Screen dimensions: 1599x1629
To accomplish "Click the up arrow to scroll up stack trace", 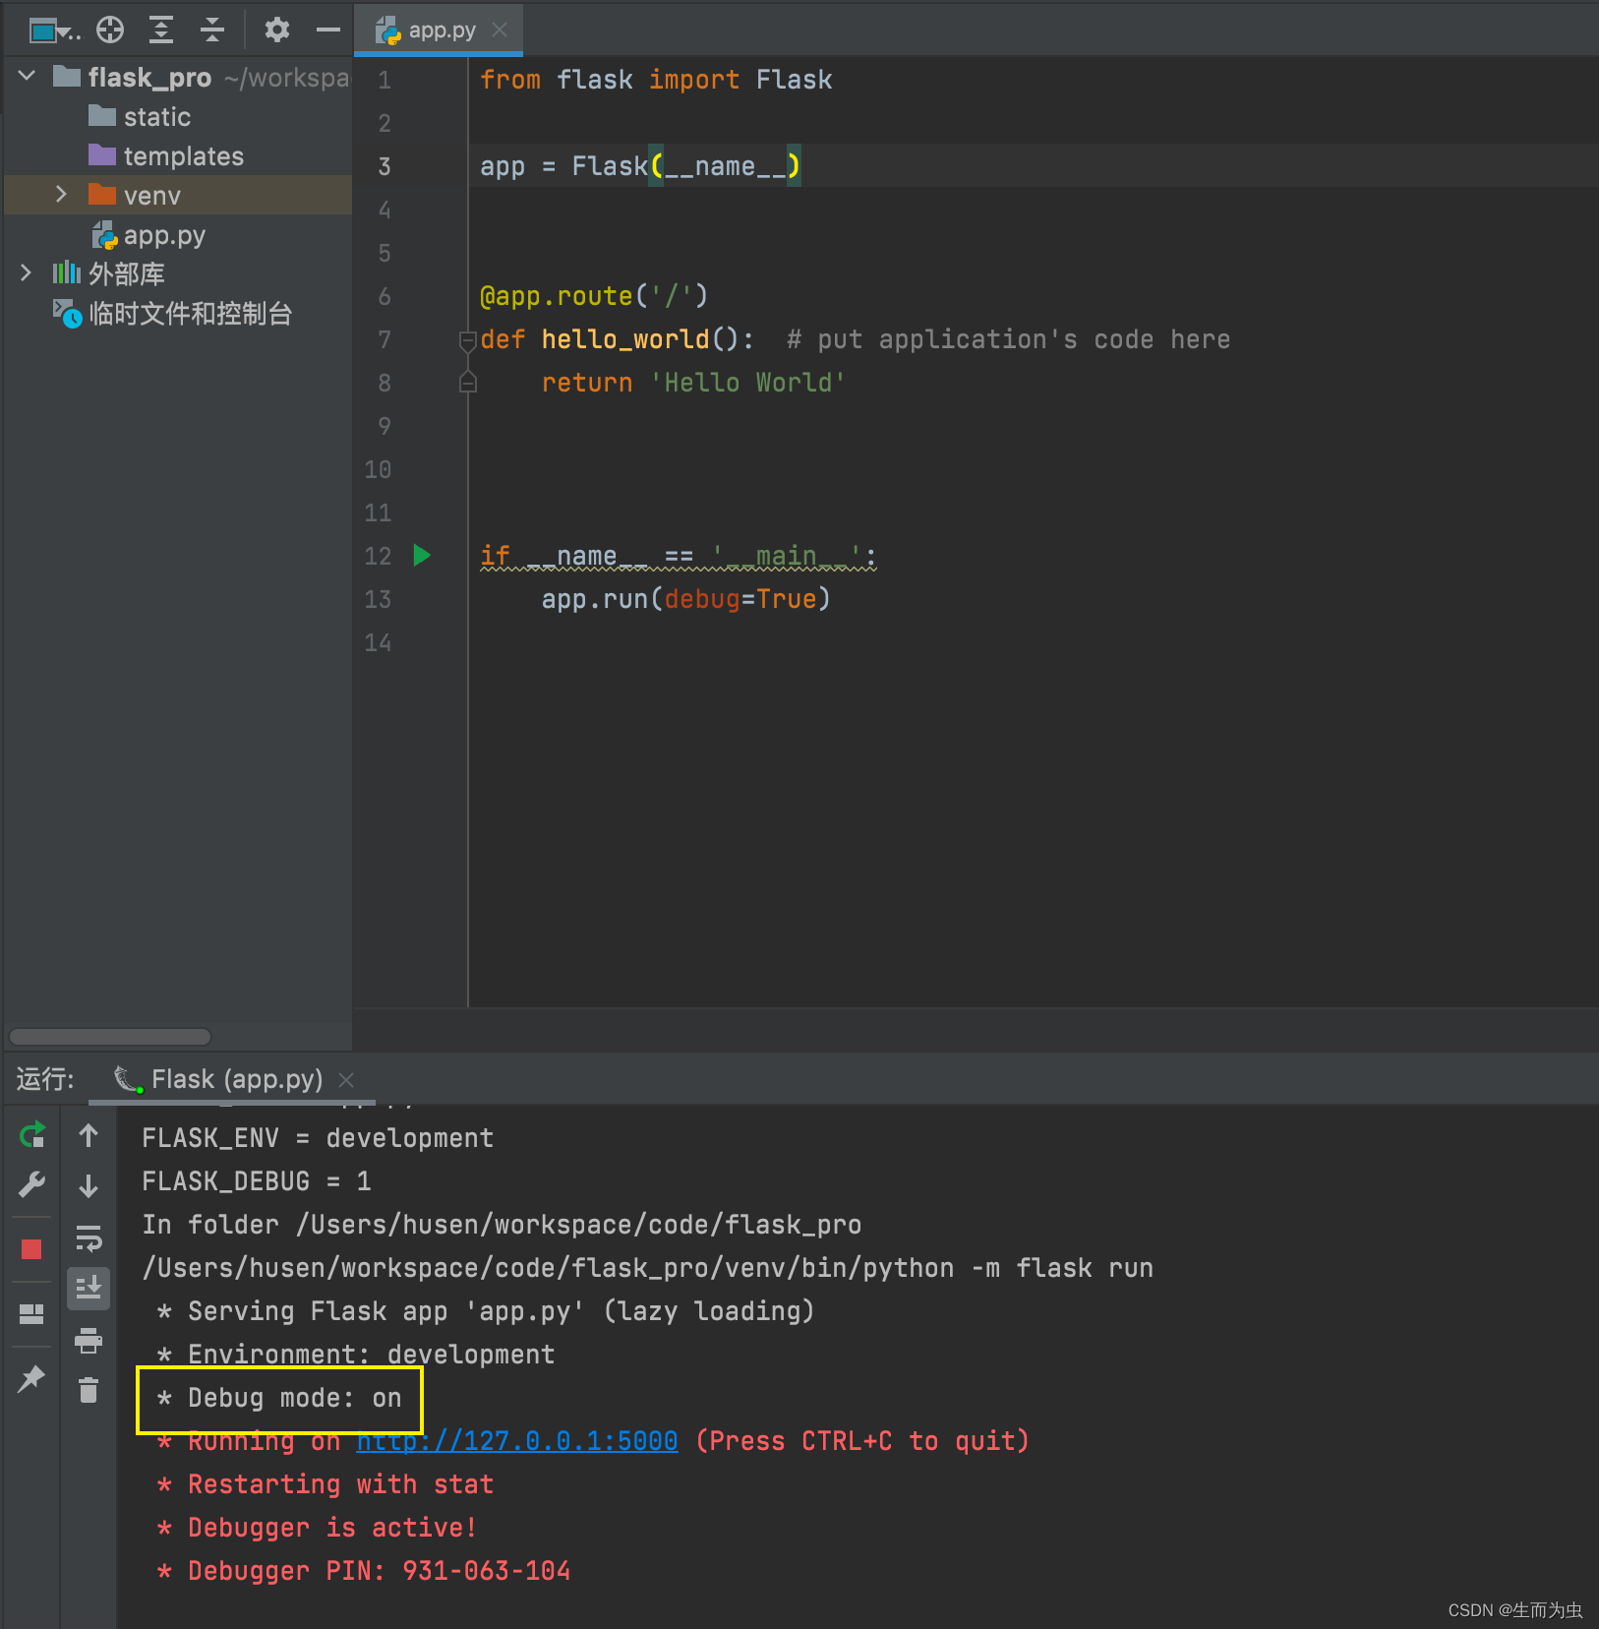I will click(x=89, y=1135).
